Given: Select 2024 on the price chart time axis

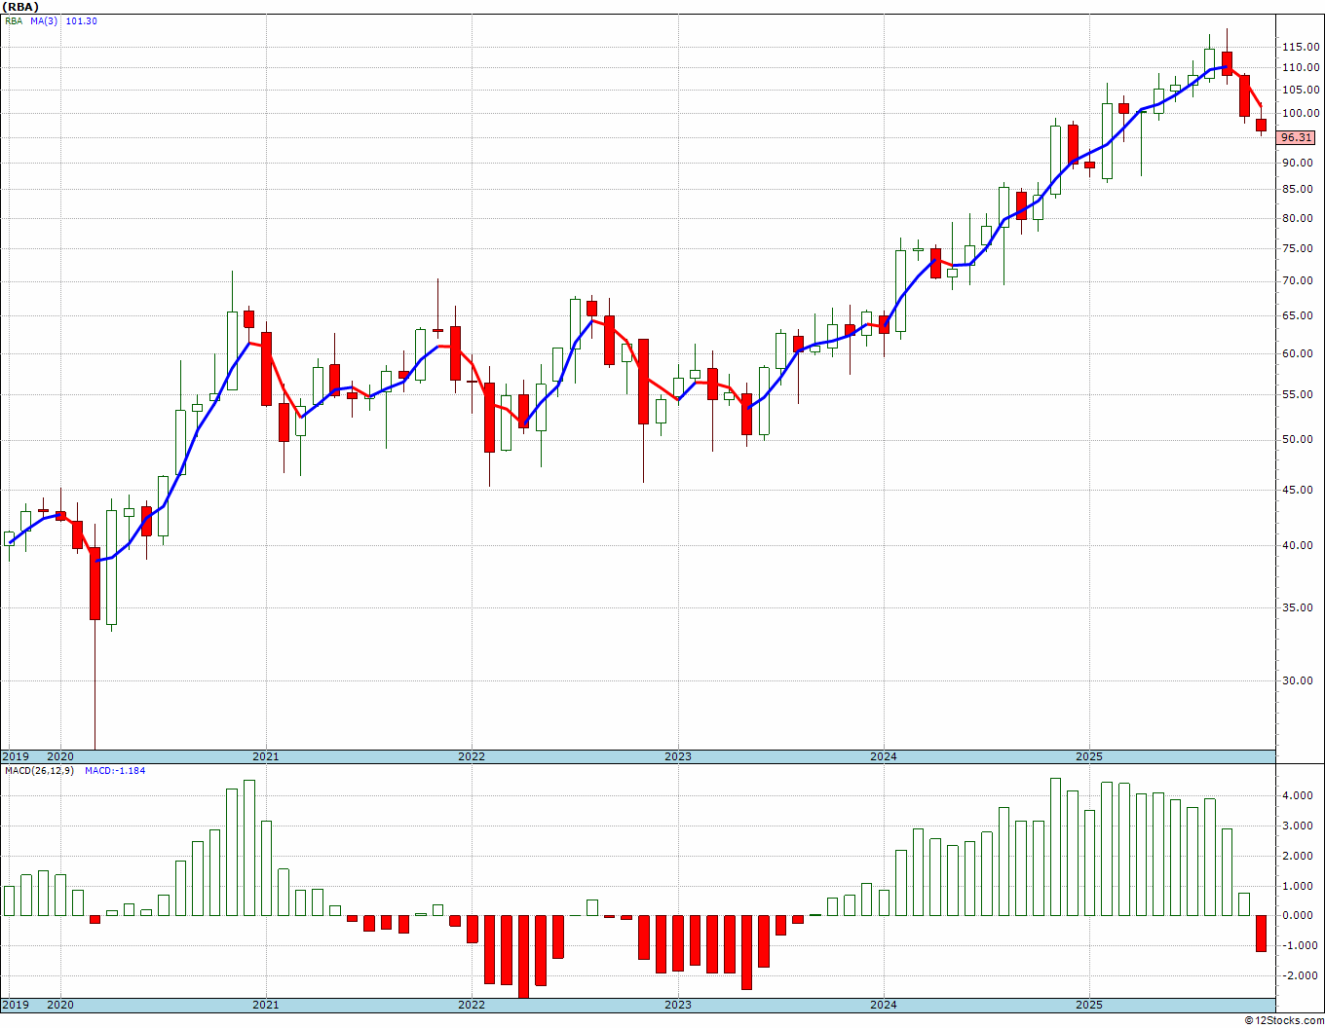Looking at the screenshot, I should pyautogui.click(x=884, y=756).
